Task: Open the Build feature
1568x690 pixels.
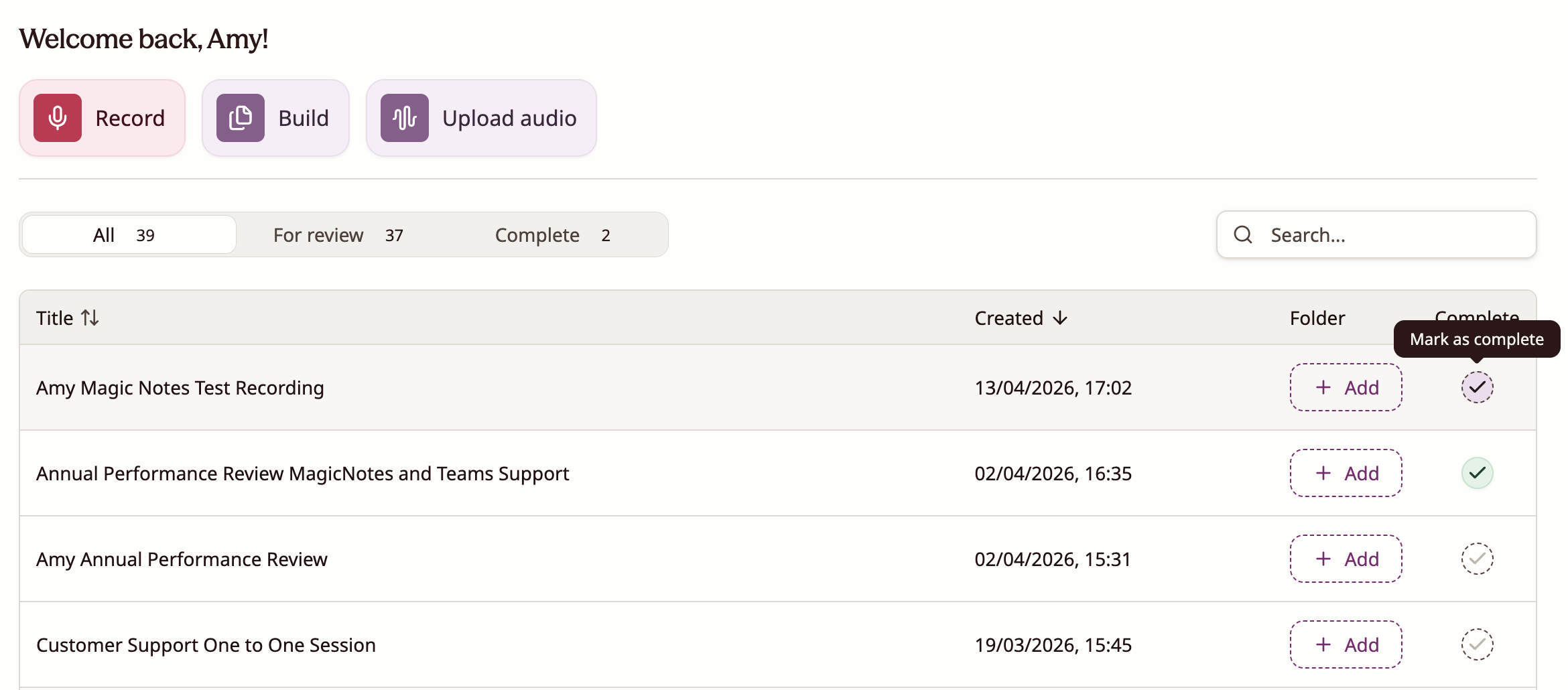Action: [x=275, y=118]
